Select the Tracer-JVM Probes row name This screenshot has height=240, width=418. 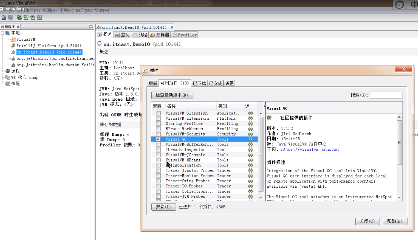tap(185, 196)
